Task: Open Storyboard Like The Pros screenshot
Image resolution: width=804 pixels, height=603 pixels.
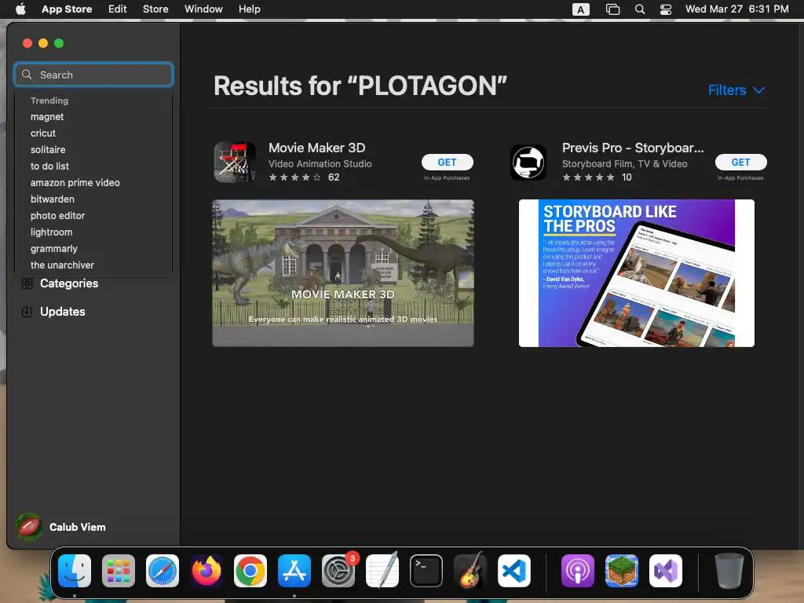Action: [x=636, y=272]
